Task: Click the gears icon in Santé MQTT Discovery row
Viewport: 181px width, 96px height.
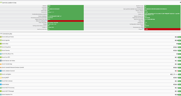Action: [175, 88]
